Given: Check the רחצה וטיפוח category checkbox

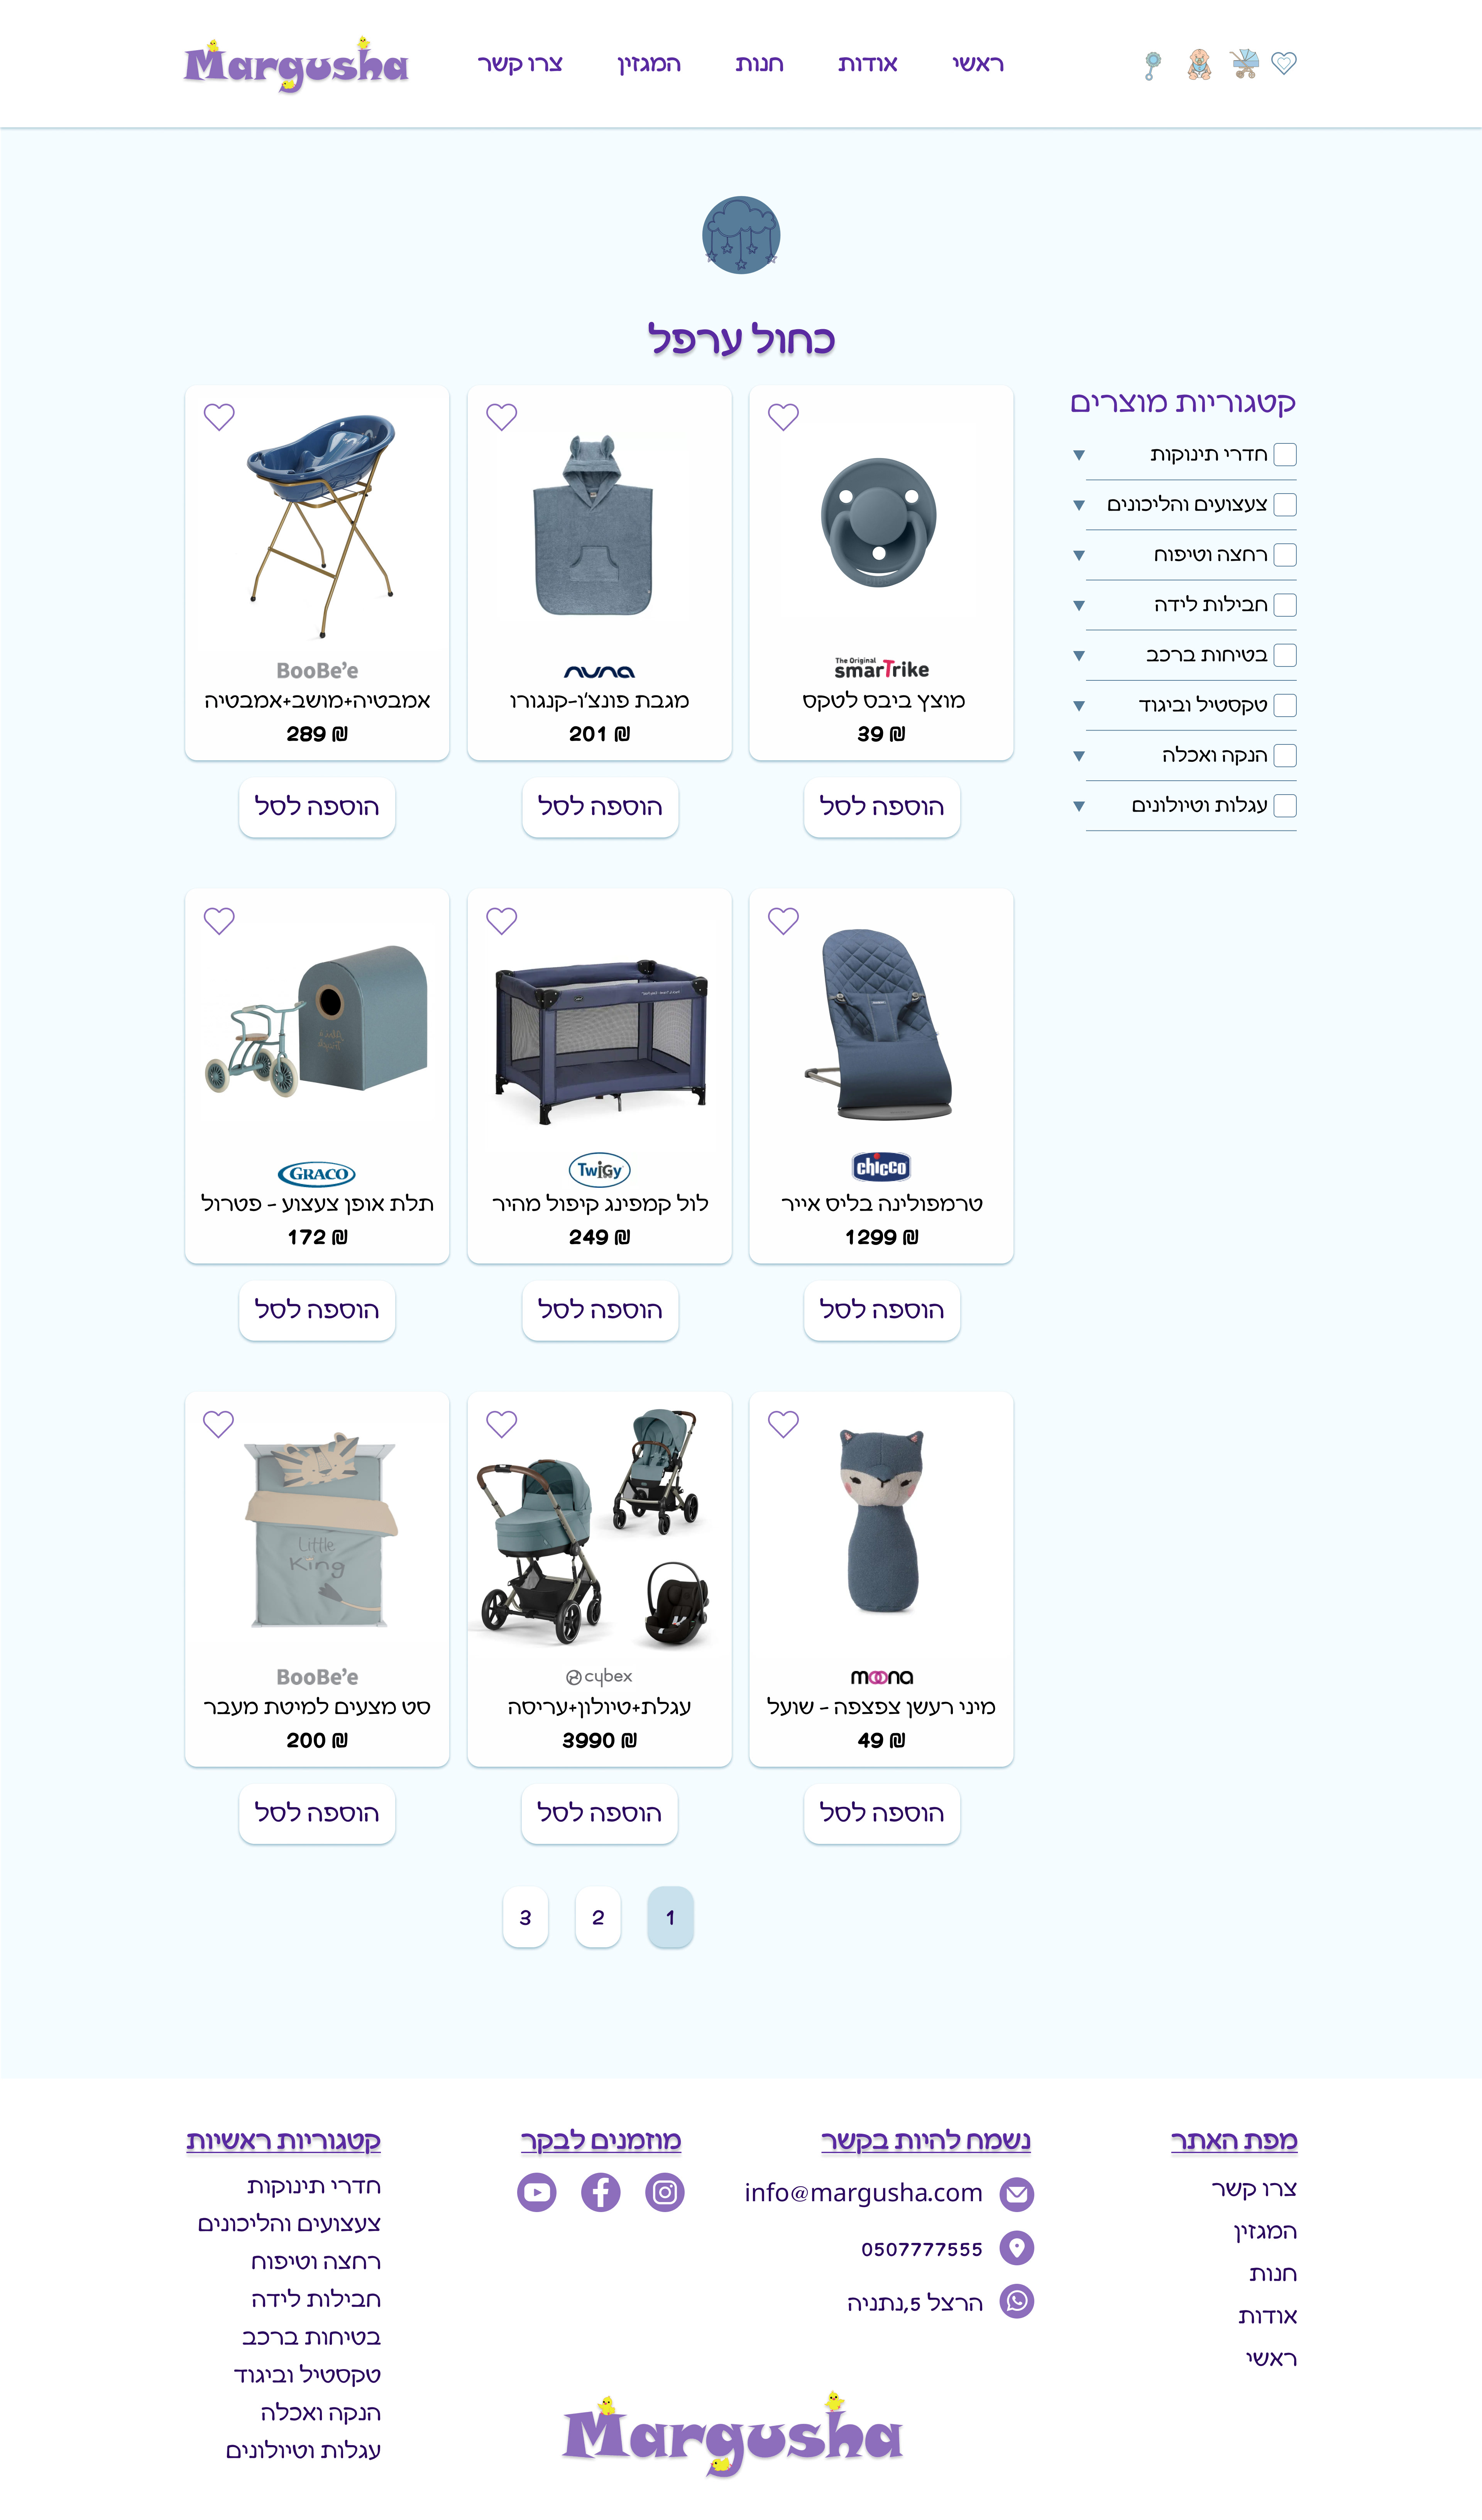Looking at the screenshot, I should click(1286, 555).
